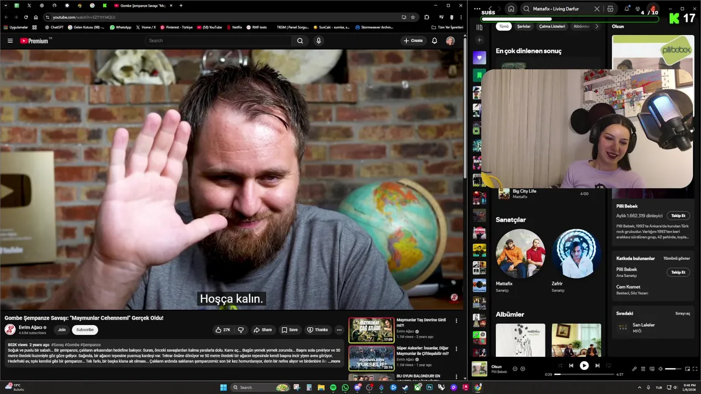Toggle follow Pilli Bebek in artist card
The image size is (701, 394).
point(678,216)
